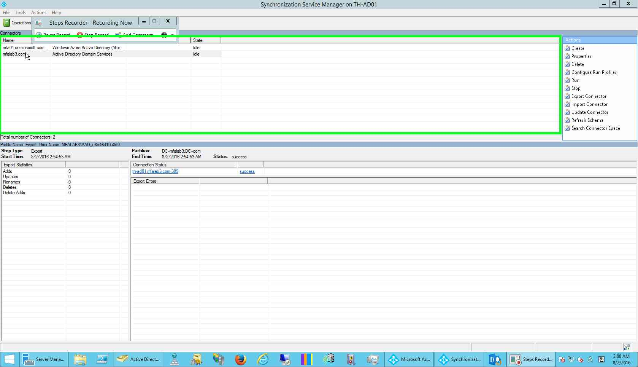Click the Steps Recorder help icon
Viewport: 638px width, 367px height.
[x=164, y=35]
